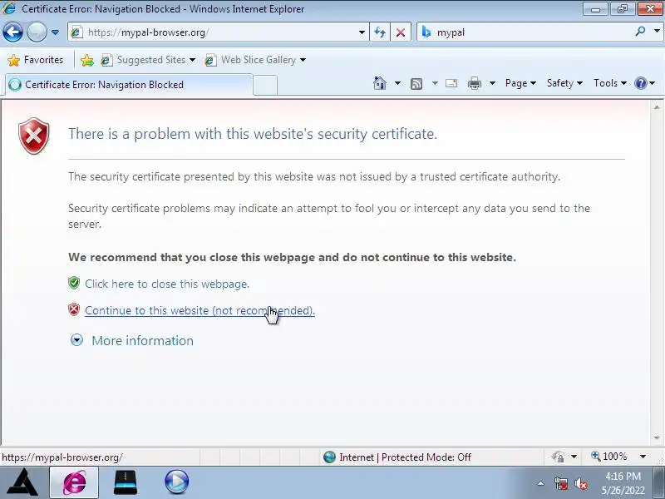Continue to this website (not recommended) link
Screen dimensions: 665x499
pyautogui.click(x=199, y=310)
